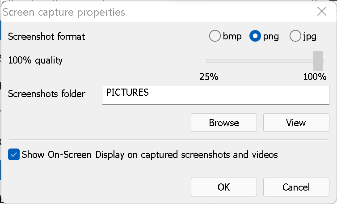Disable Show On-Screen Display checkbox

tap(14, 155)
